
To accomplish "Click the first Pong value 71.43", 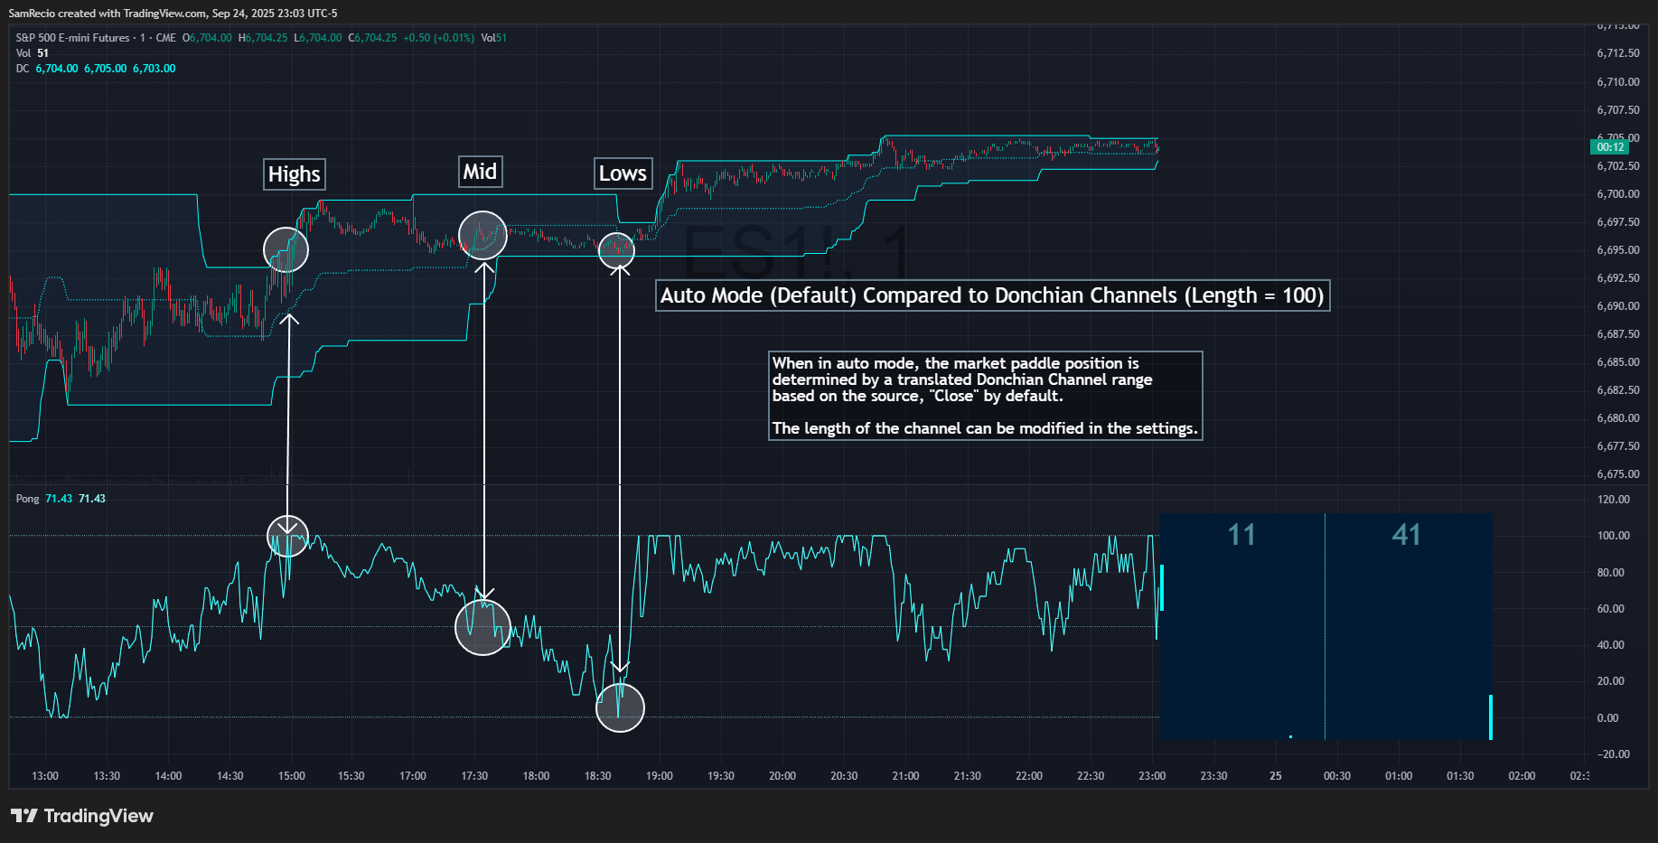I will coord(59,499).
